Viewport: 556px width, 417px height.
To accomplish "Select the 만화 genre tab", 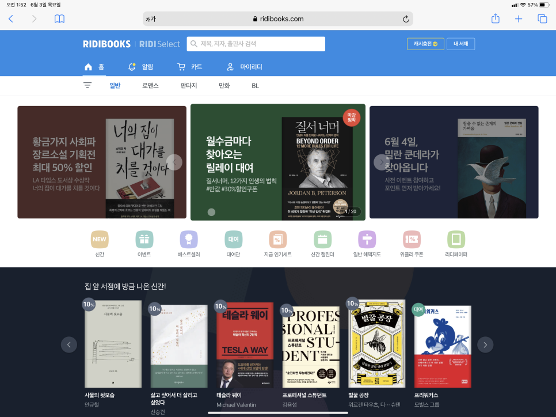I will pyautogui.click(x=224, y=85).
